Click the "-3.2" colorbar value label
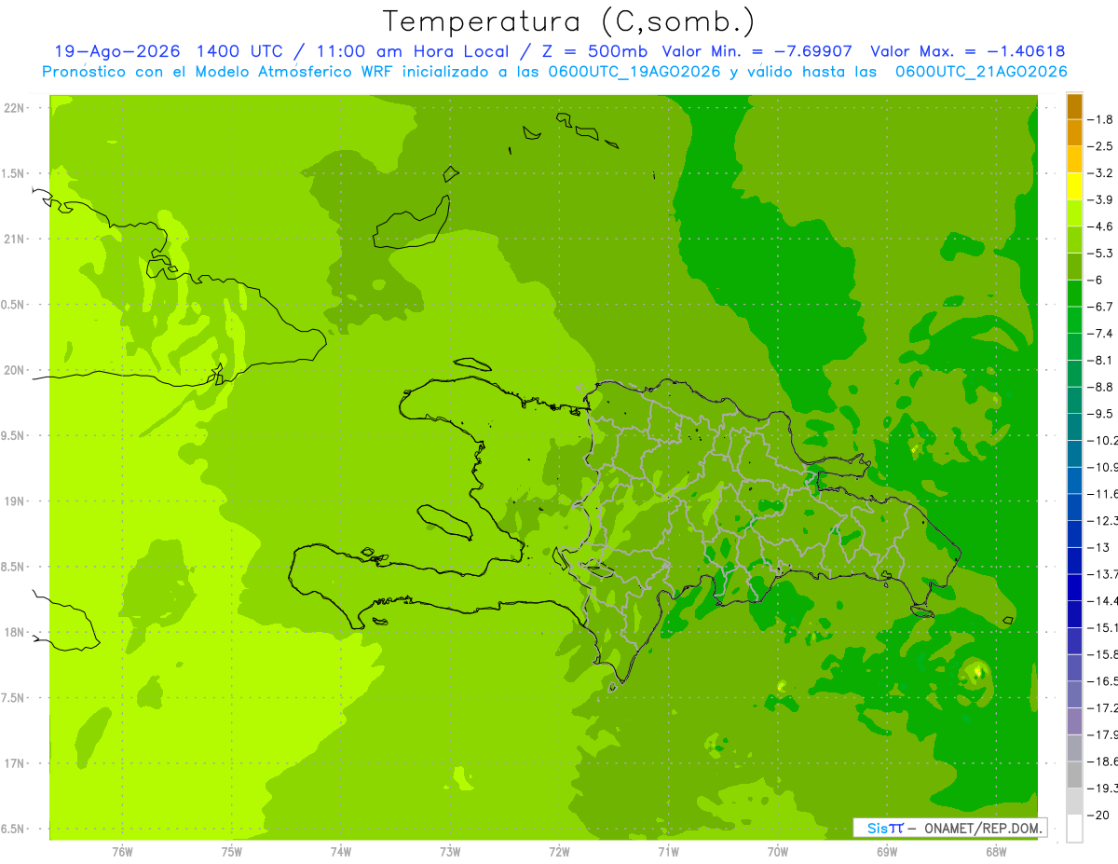Screen dimensions: 1118x864 coord(1101,173)
